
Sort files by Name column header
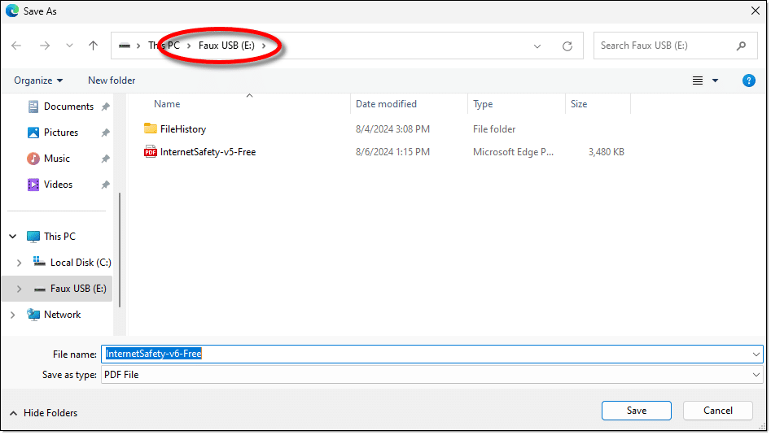pyautogui.click(x=167, y=104)
